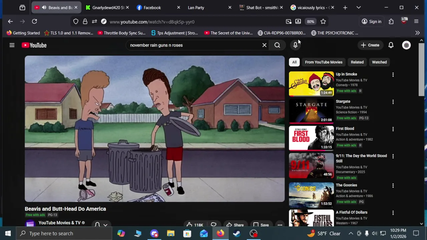This screenshot has width=427, height=240.
Task: Open Microsoft Store from taskbar
Action: pos(187,233)
